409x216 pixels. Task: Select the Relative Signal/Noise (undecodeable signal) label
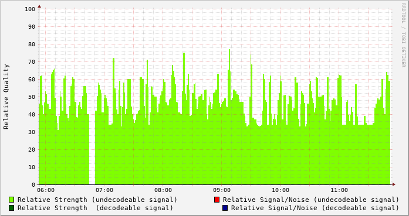pyautogui.click(x=311, y=200)
